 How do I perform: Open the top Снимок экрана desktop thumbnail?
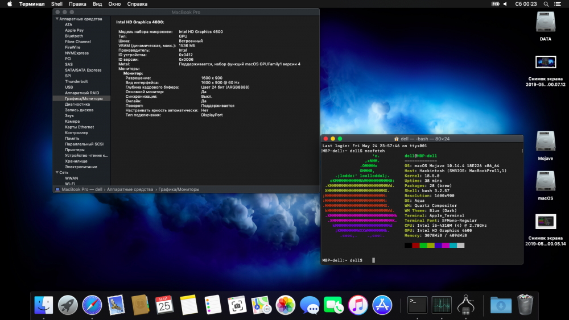(x=545, y=62)
